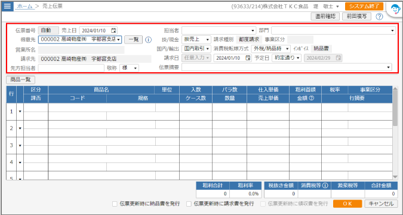Open the 売上日 calendar picker

coord(114,30)
